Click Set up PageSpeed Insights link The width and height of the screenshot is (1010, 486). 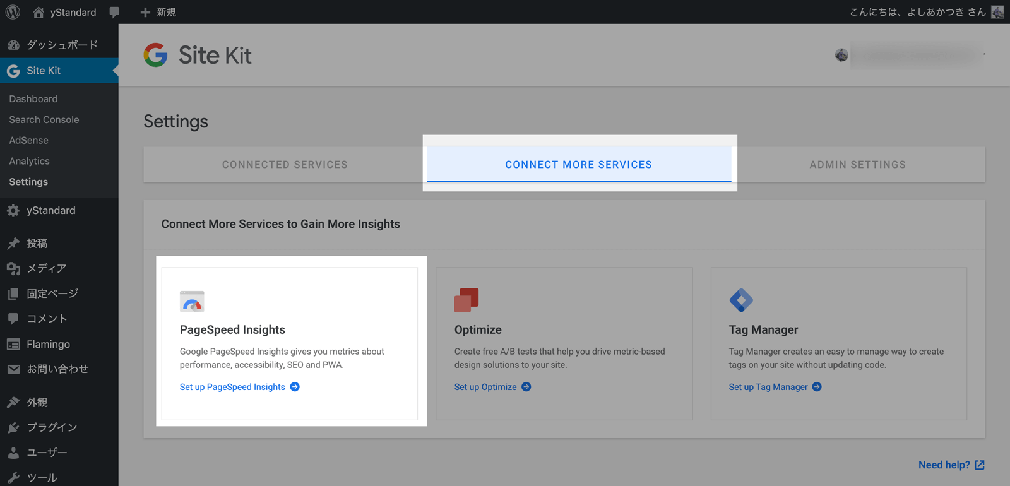[x=232, y=387]
